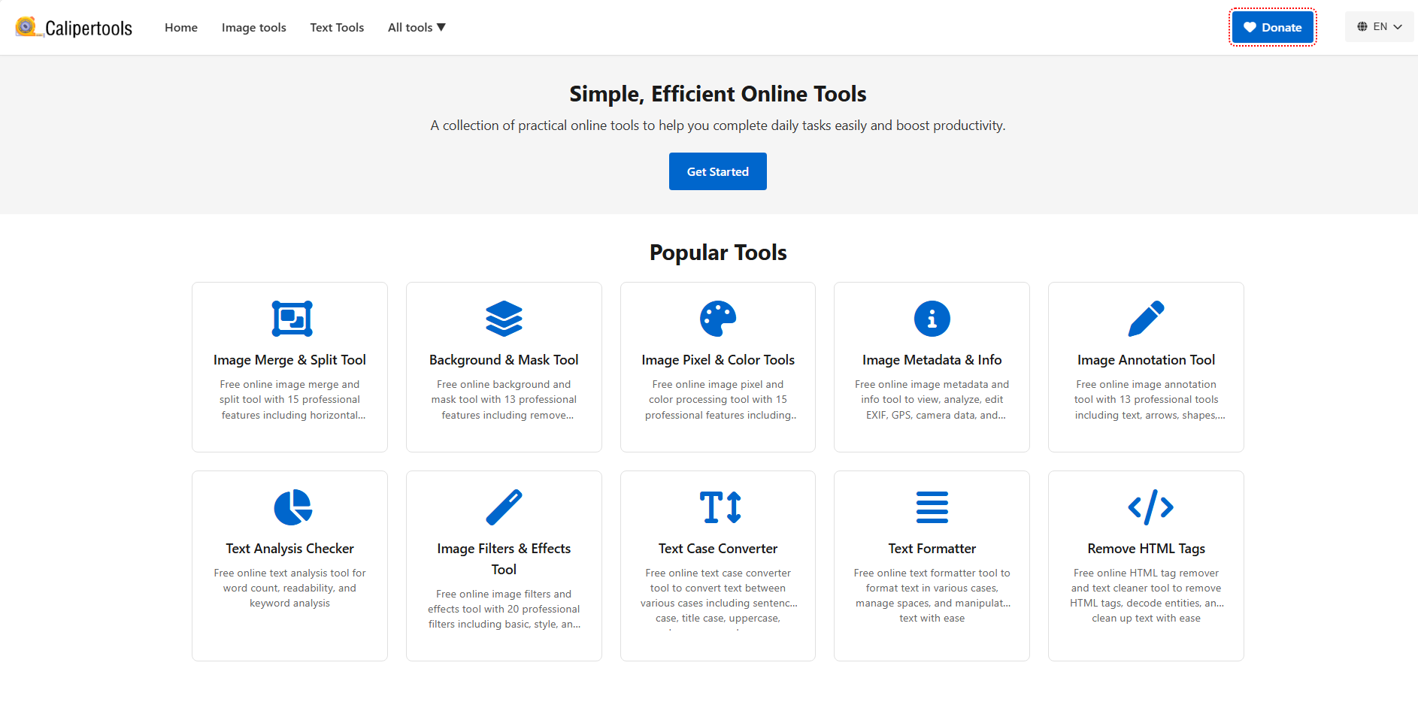Click the info icon for Image Metadata & Info
1418x705 pixels.
coord(932,318)
